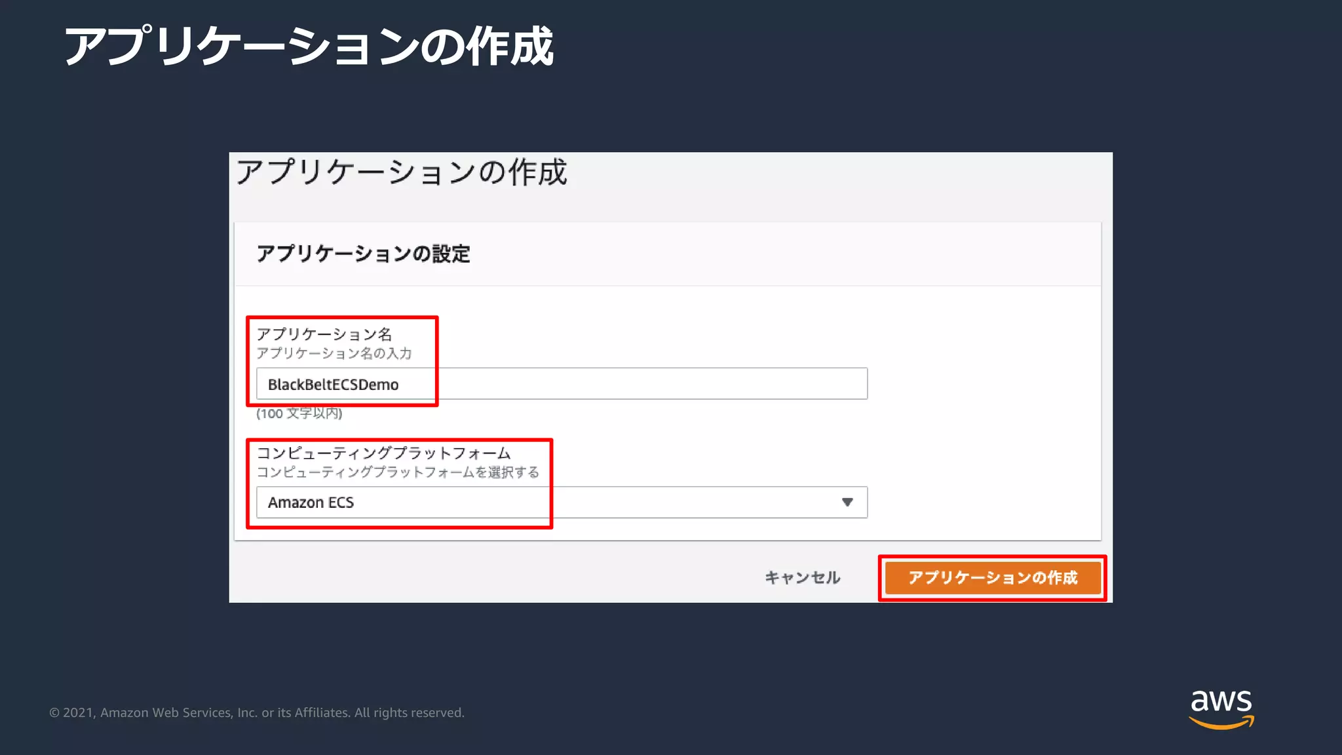Click the © 2021 Amazon Web Services copyright text
Image resolution: width=1342 pixels, height=755 pixels.
pos(257,712)
